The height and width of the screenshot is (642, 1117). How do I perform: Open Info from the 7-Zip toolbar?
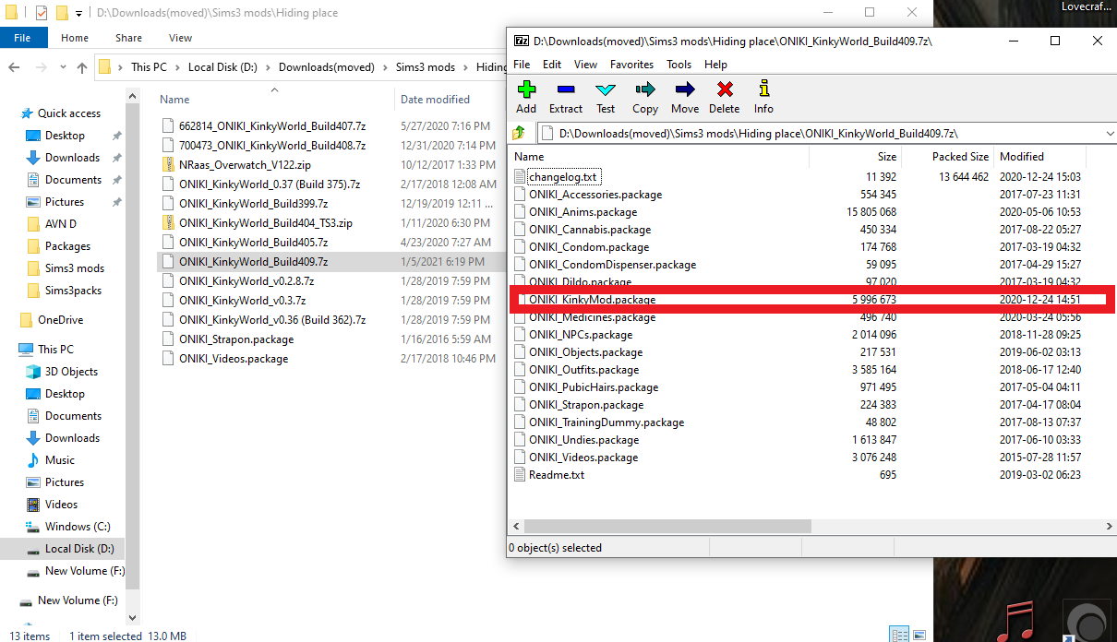pos(763,97)
